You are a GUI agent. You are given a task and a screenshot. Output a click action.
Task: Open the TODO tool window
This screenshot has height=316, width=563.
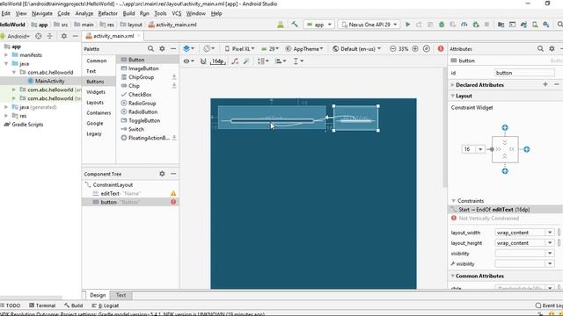[11, 305]
